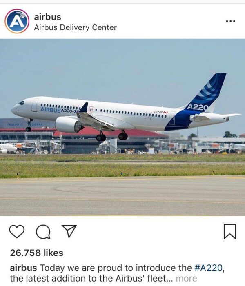The width and height of the screenshot is (245, 286).
Task: Tap the aircraft nose in the photo
Action: point(15,110)
